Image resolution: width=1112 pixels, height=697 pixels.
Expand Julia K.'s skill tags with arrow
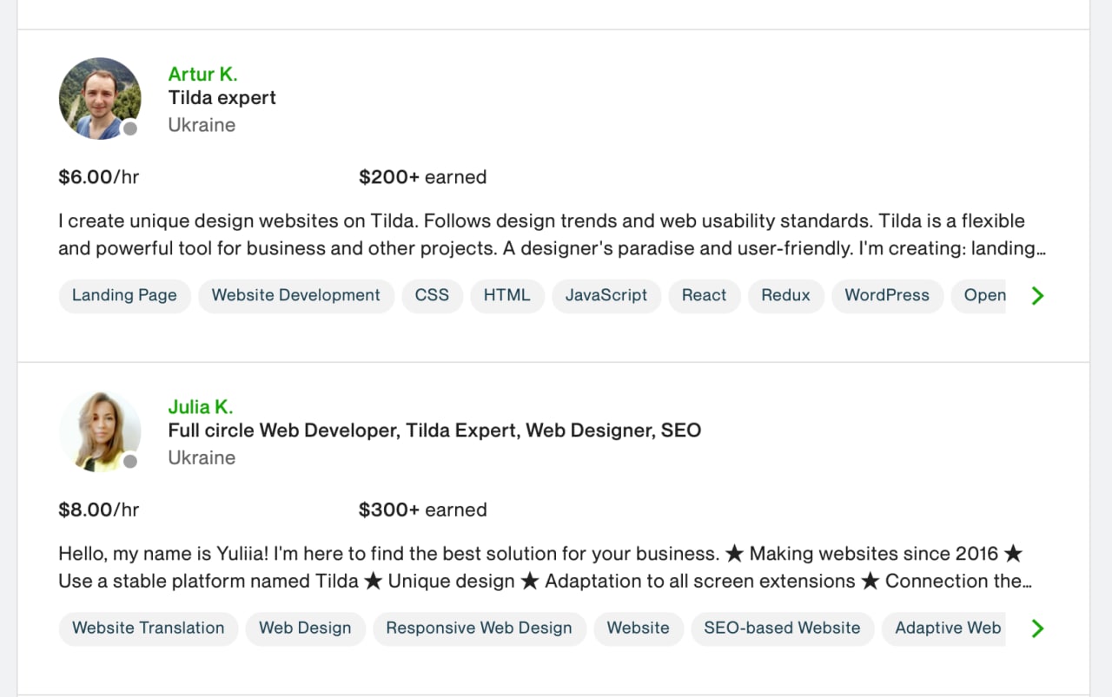(x=1036, y=628)
